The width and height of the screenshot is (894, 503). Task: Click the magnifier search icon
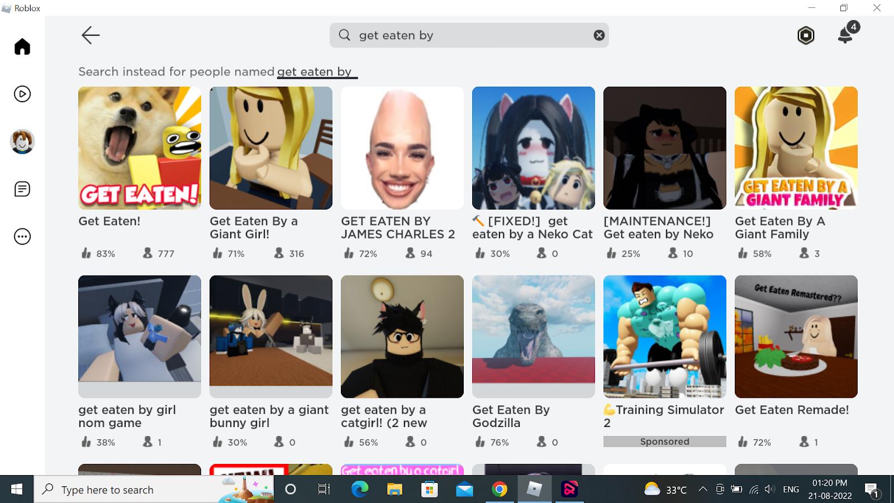click(x=345, y=35)
